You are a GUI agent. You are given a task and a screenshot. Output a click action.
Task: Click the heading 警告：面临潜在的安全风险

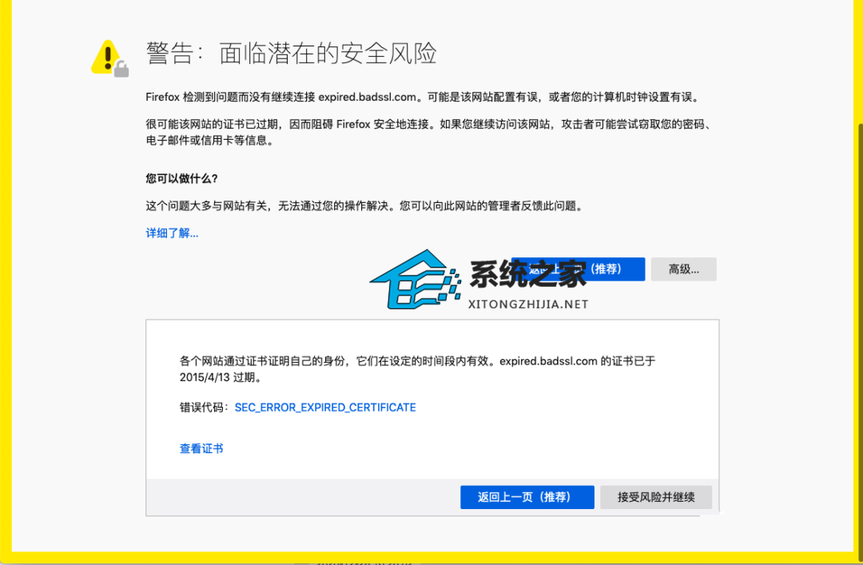[x=291, y=54]
